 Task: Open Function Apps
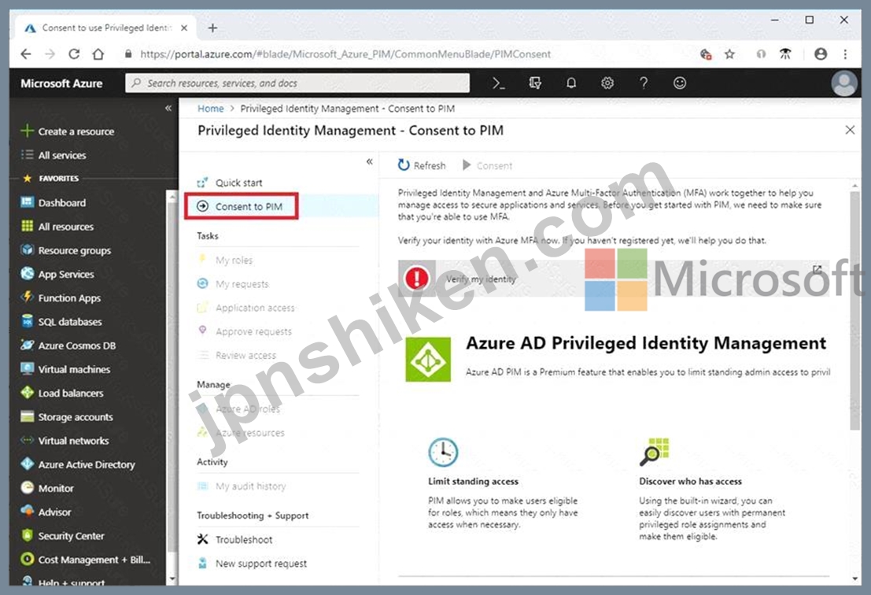61,297
